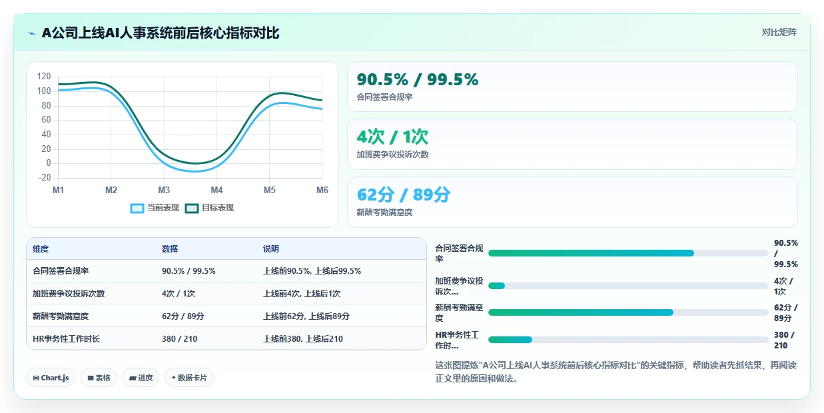
Task: Click the 对比矩阵 label in header
Action: pos(779,32)
